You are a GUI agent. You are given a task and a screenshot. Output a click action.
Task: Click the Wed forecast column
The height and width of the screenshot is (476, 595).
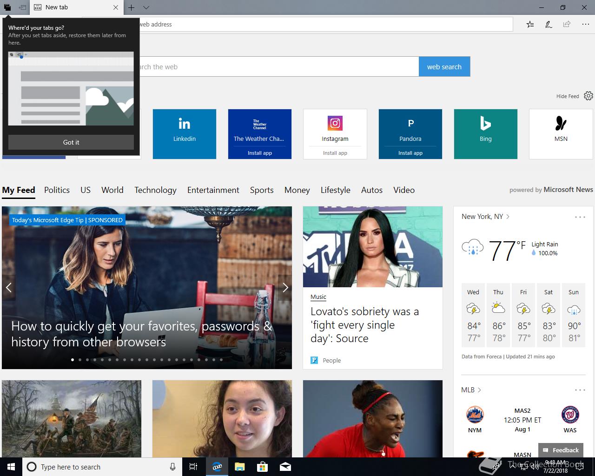click(473, 315)
